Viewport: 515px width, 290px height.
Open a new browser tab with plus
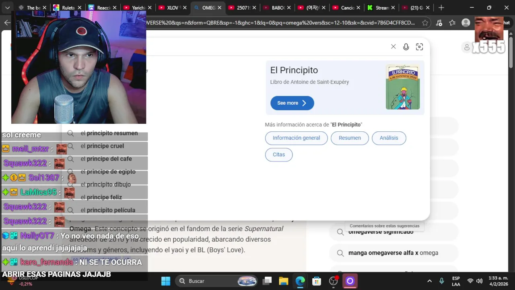coord(441,8)
